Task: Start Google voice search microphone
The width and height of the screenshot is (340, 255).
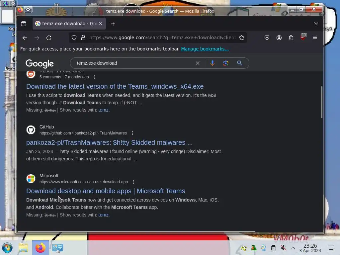Action: [212, 63]
